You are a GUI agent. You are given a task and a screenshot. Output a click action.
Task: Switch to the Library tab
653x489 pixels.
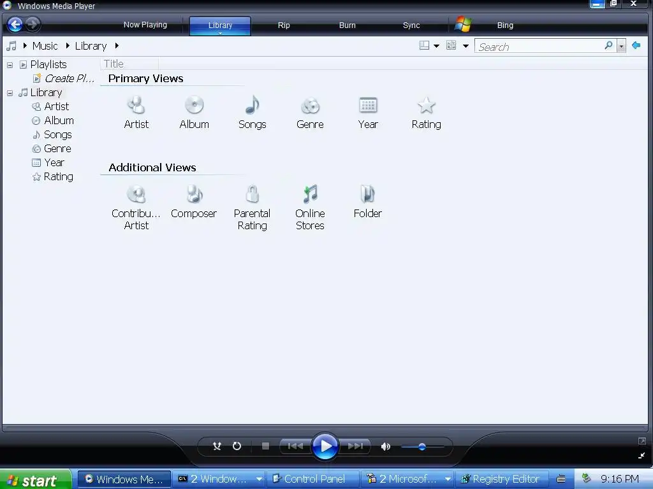click(220, 25)
